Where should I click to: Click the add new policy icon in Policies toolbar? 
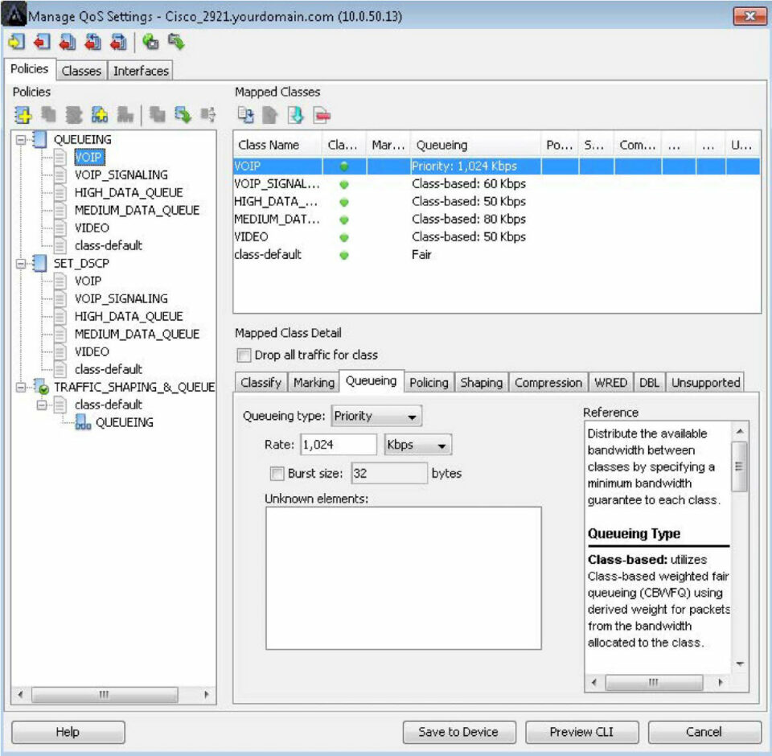(x=24, y=113)
